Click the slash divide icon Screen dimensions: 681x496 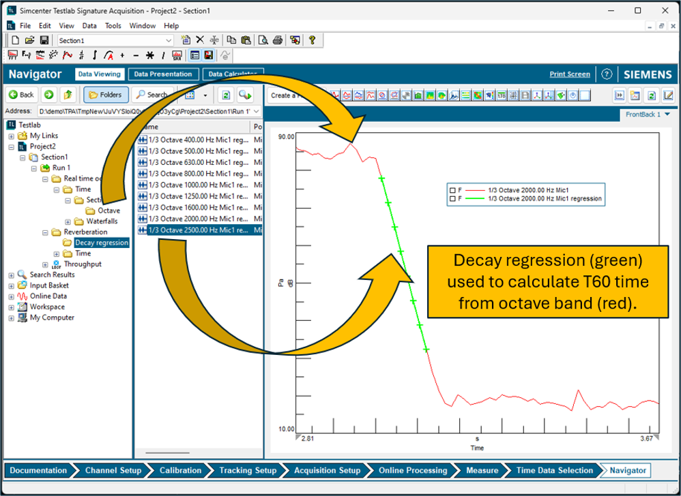[163, 55]
